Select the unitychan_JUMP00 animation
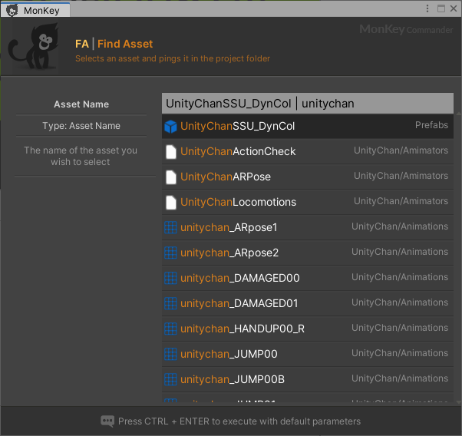This screenshot has height=436, width=462. pos(308,355)
